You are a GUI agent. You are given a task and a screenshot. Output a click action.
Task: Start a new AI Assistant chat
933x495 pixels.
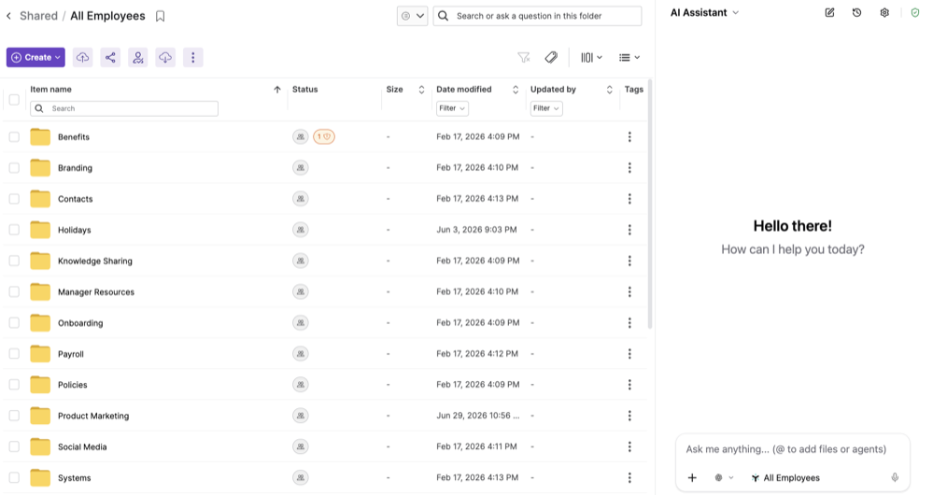pyautogui.click(x=829, y=12)
